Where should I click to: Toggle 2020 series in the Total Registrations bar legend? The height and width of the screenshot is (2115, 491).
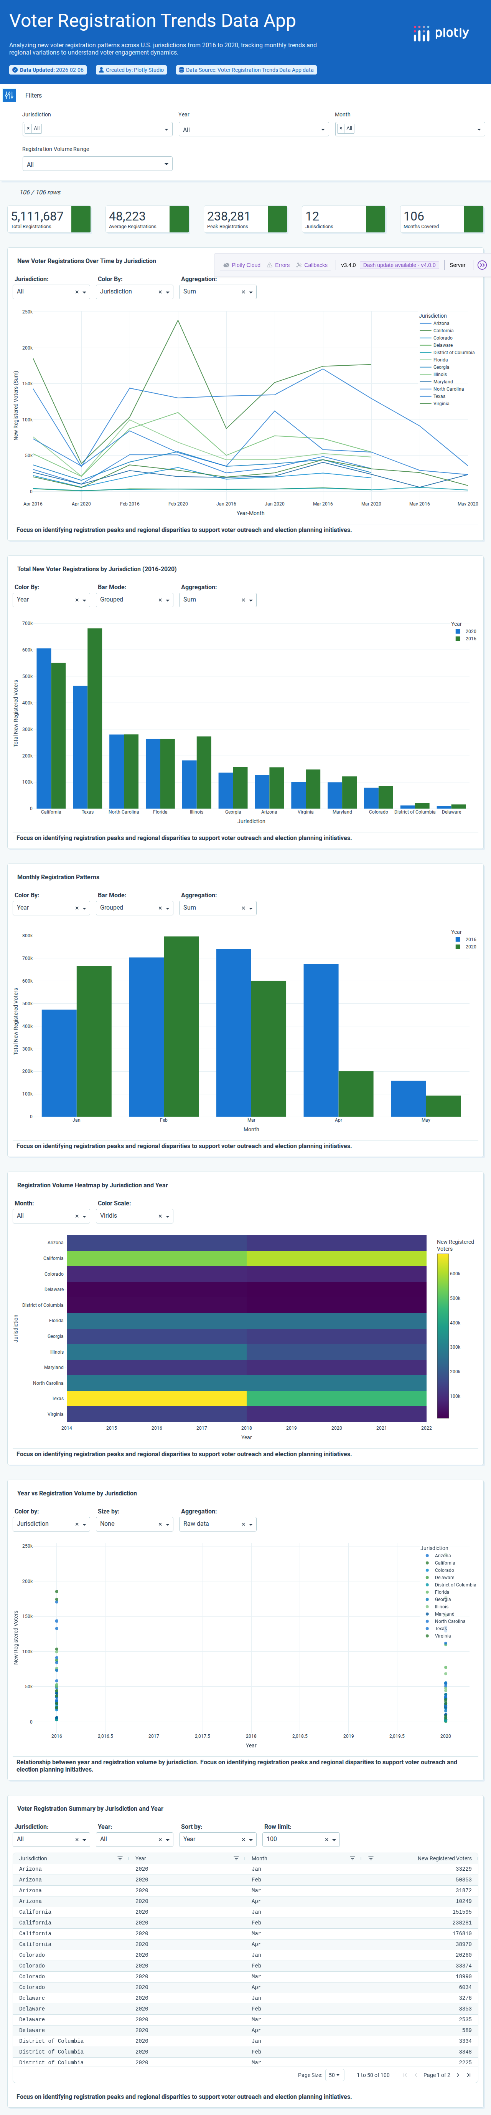[x=466, y=632]
